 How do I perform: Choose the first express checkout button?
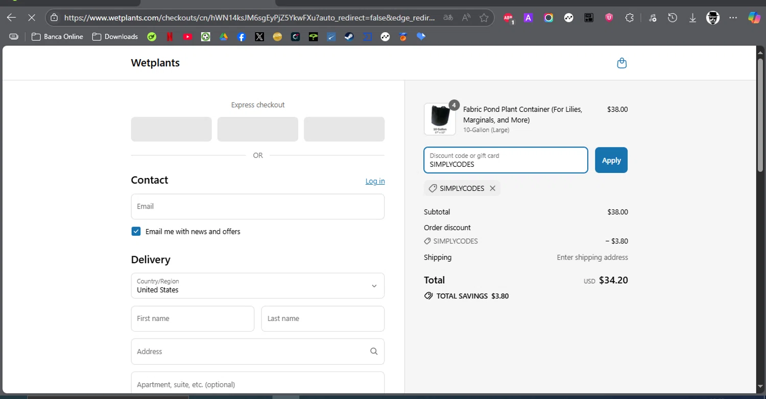click(x=171, y=129)
